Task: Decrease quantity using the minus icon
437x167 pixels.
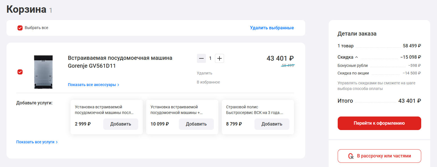Action: point(201,58)
